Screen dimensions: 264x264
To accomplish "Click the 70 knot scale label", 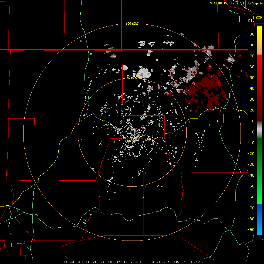I will 252,56.
